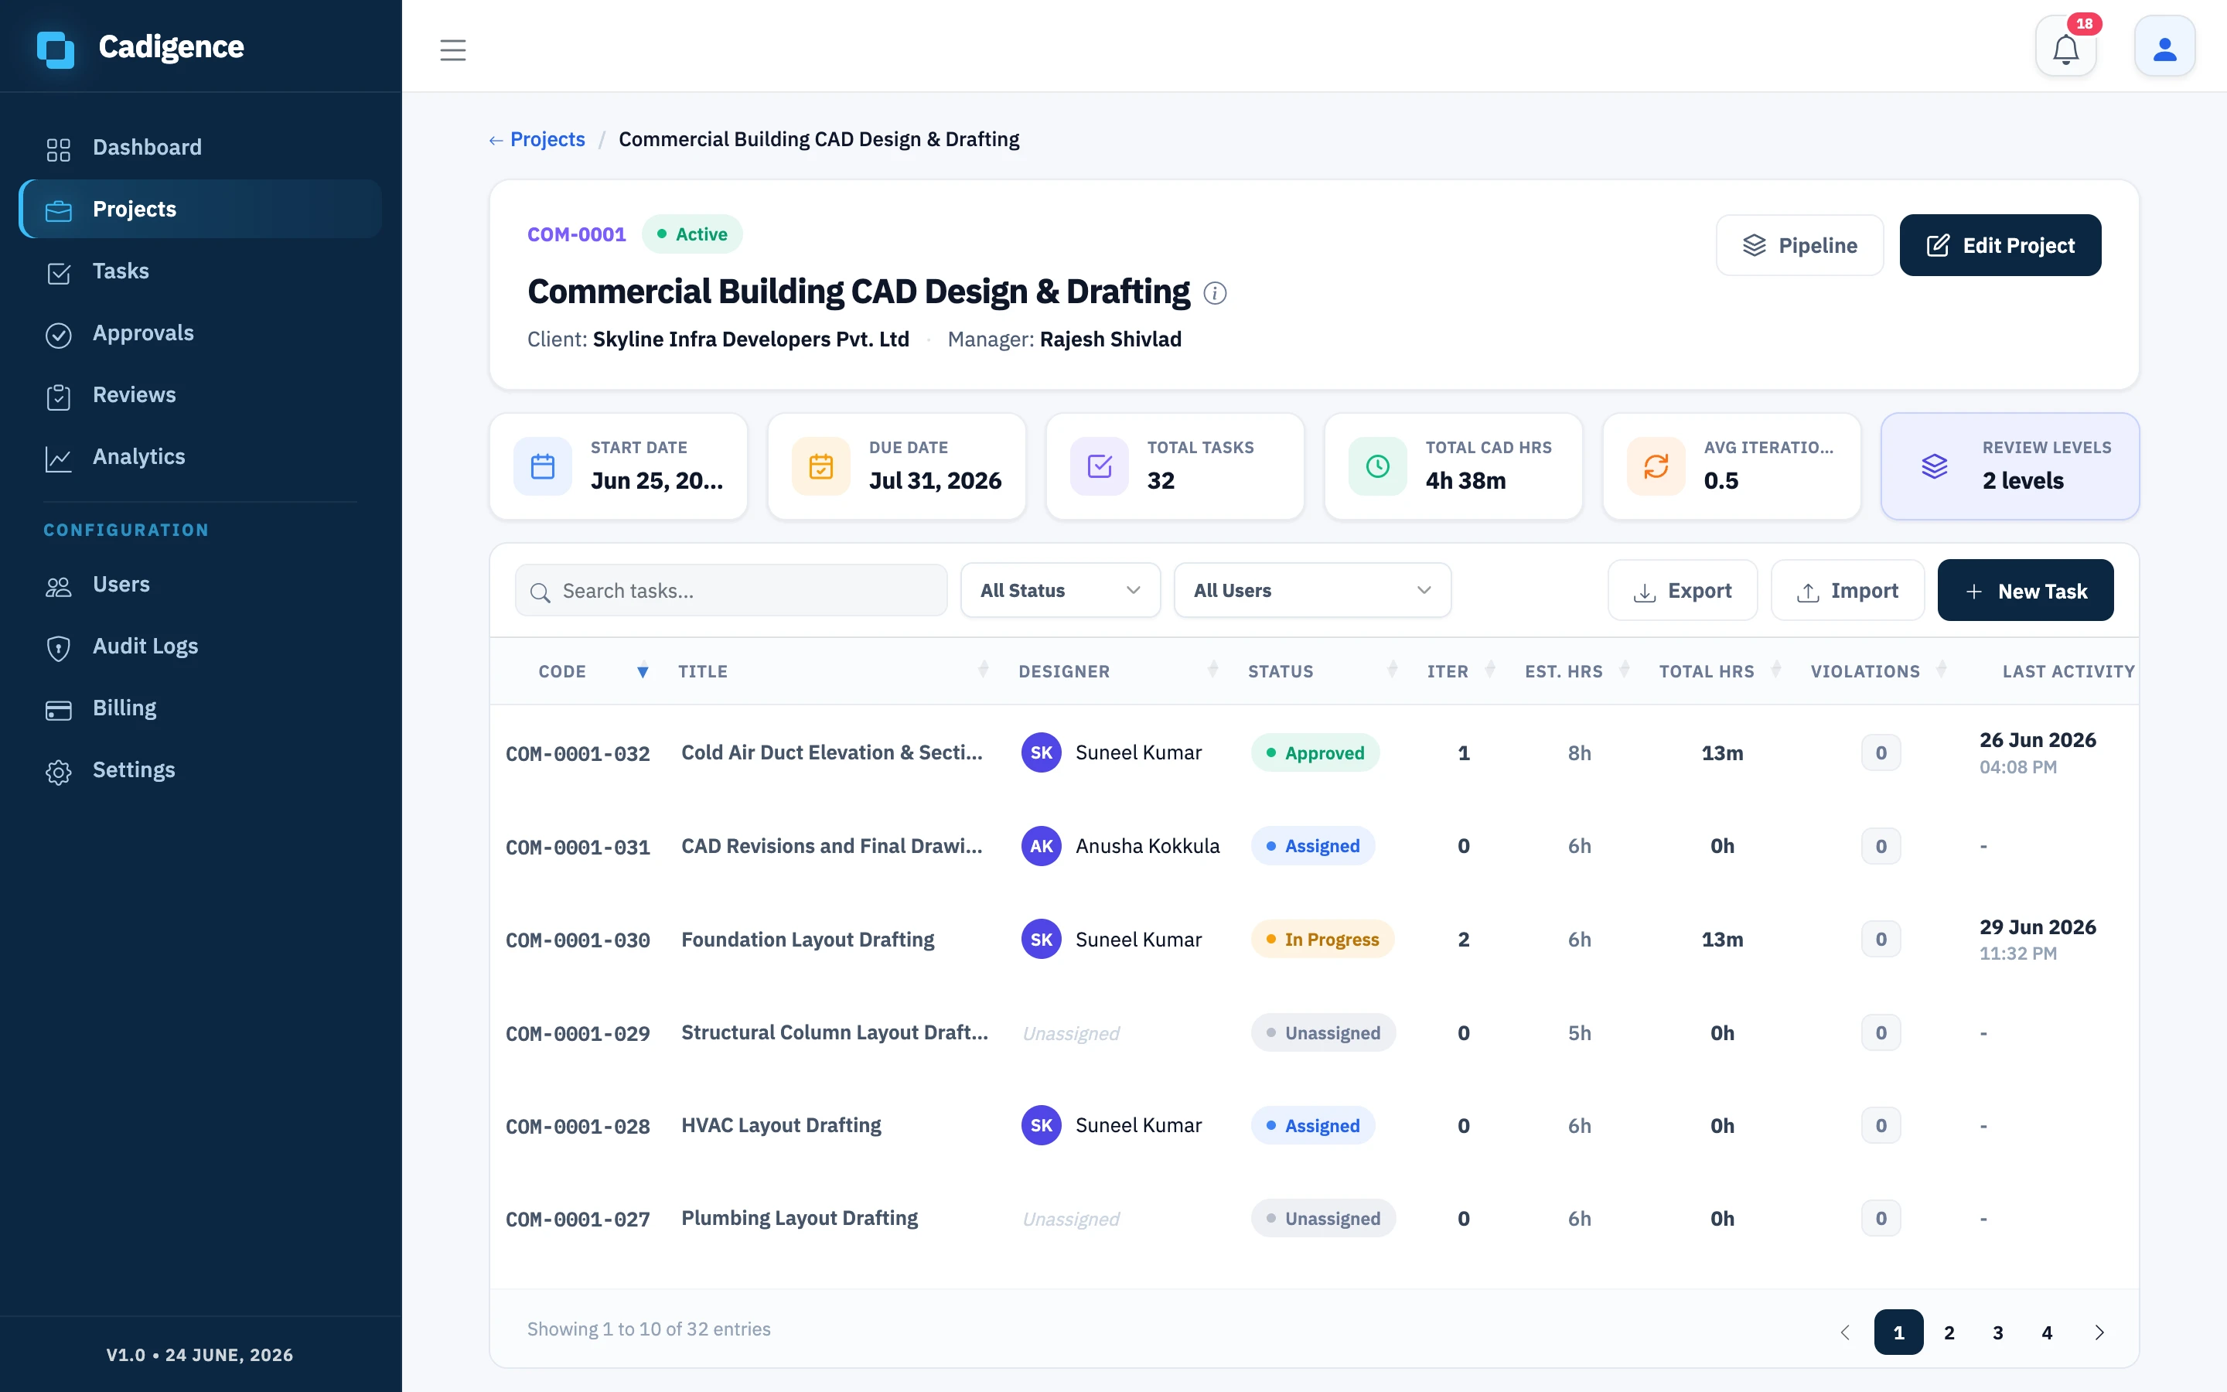Click the Active project status badge
This screenshot has width=2227, height=1392.
(692, 234)
